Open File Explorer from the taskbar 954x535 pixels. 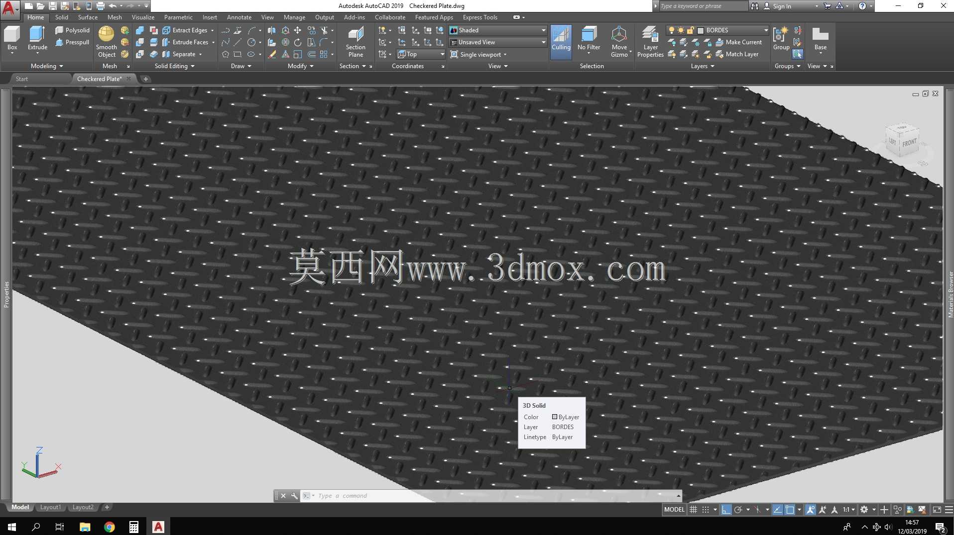point(85,527)
